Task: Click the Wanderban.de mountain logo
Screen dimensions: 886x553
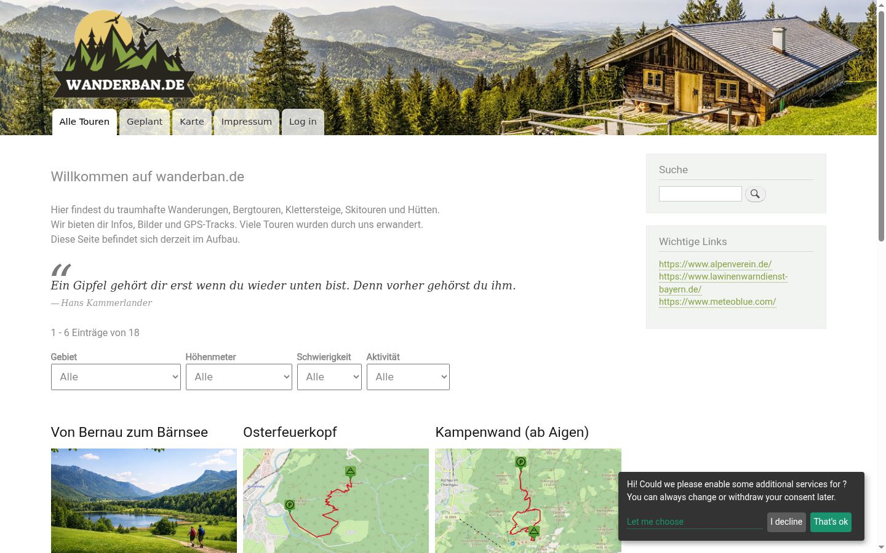Action: [124, 54]
